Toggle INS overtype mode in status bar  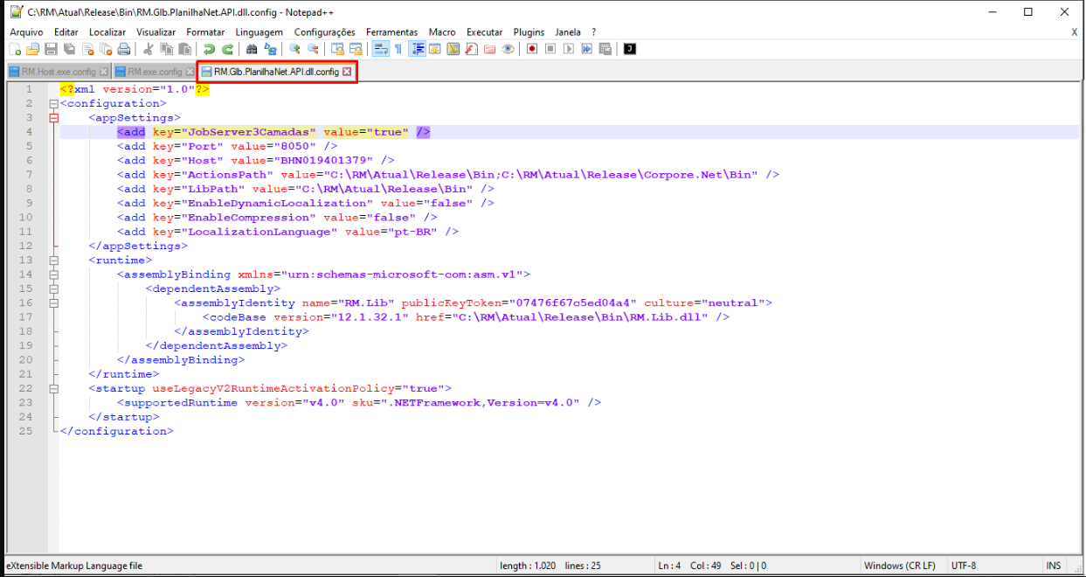tap(1053, 566)
